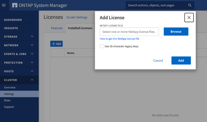
Task: Click the Browse button
Action: 176,32
